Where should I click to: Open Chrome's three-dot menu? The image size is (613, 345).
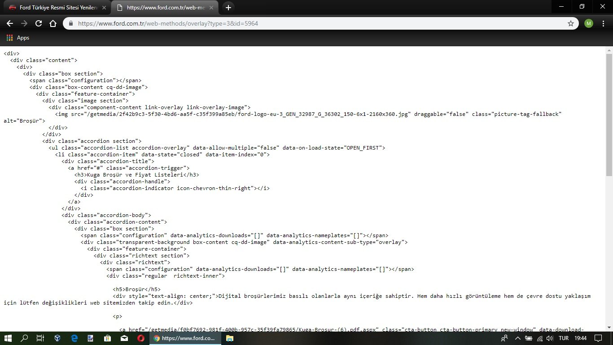603,23
